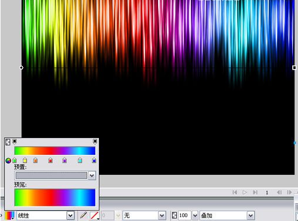
Task: Go to the first frame button
Action: pyautogui.click(x=235, y=192)
